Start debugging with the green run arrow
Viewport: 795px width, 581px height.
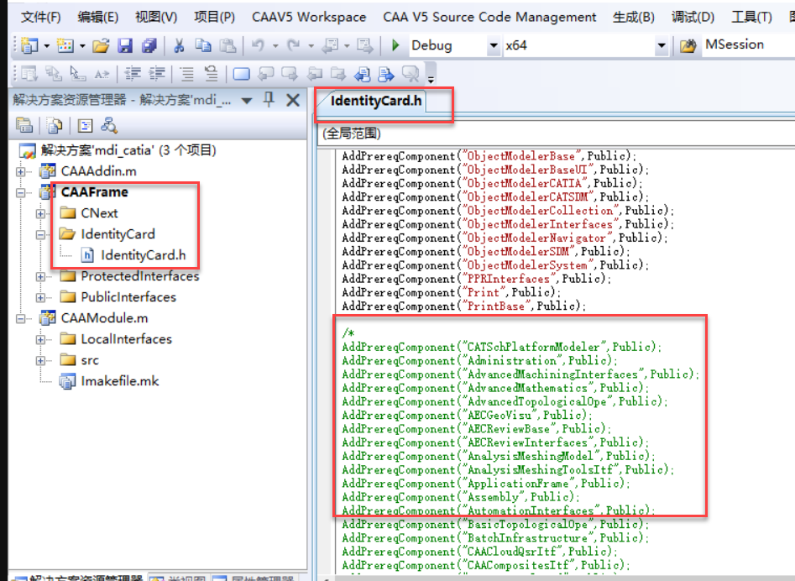pyautogui.click(x=395, y=46)
